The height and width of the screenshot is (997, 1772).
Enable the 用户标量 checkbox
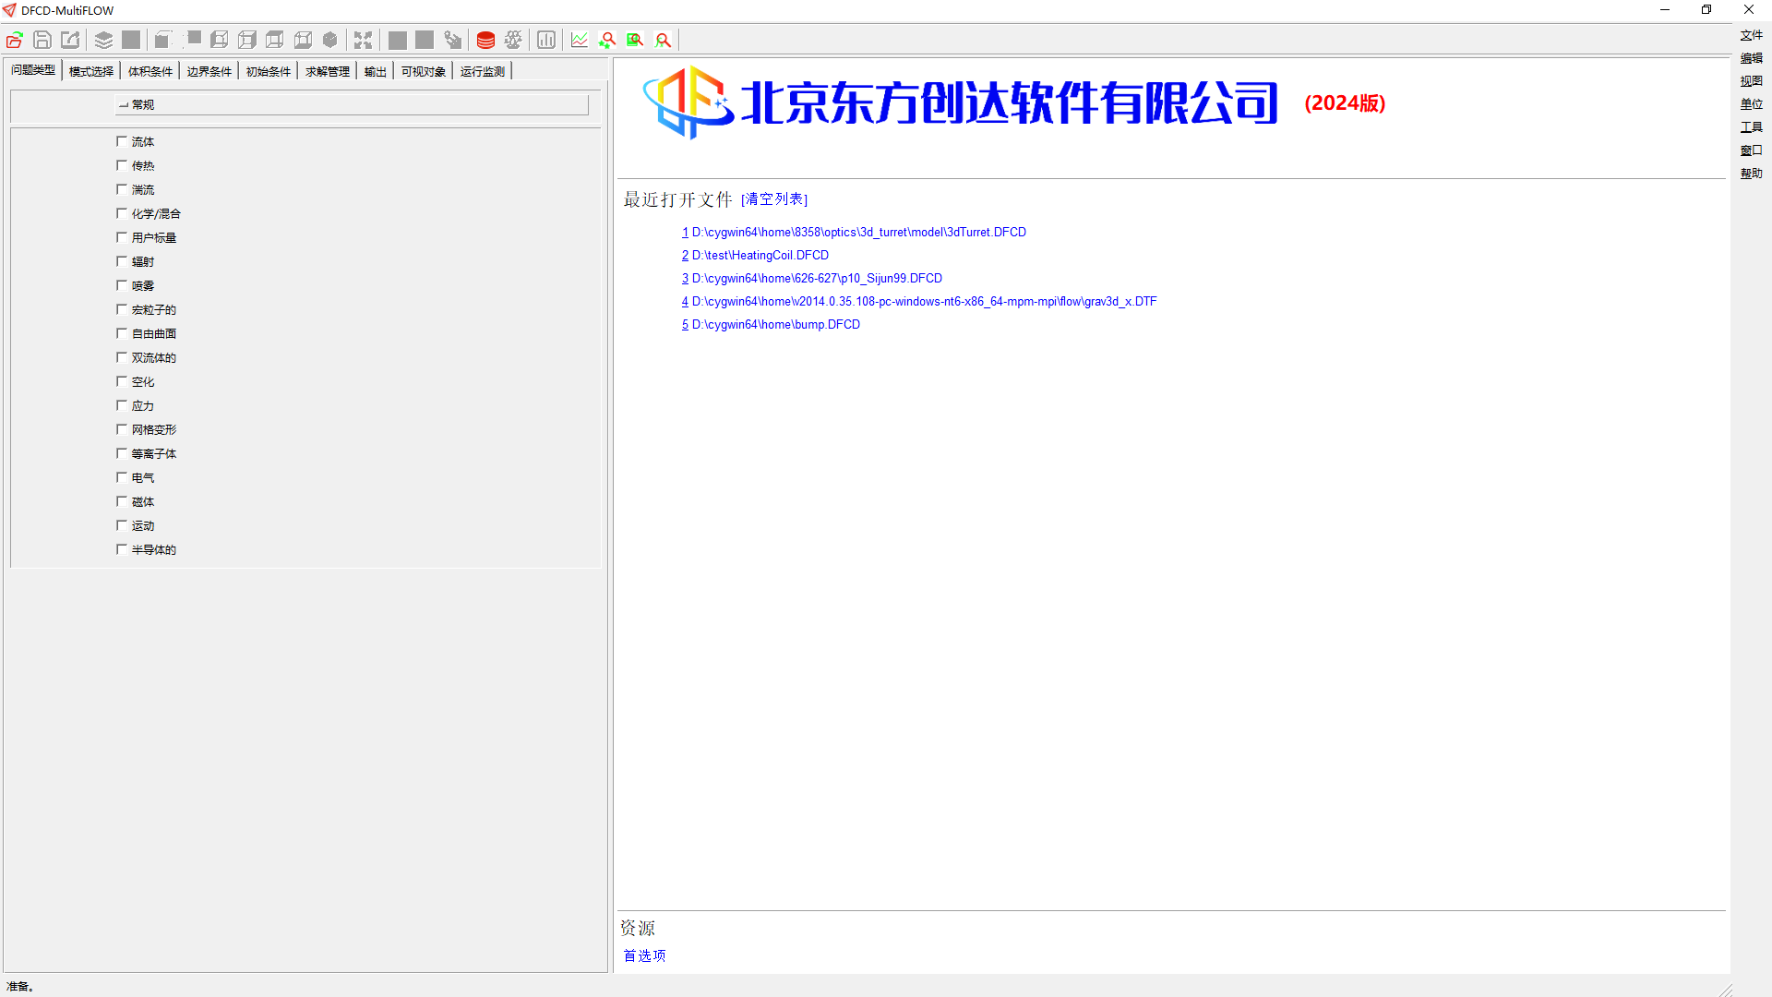[122, 237]
